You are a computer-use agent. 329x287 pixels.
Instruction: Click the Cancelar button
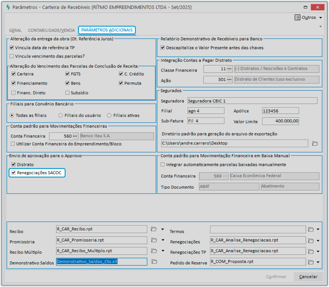(x=308, y=277)
